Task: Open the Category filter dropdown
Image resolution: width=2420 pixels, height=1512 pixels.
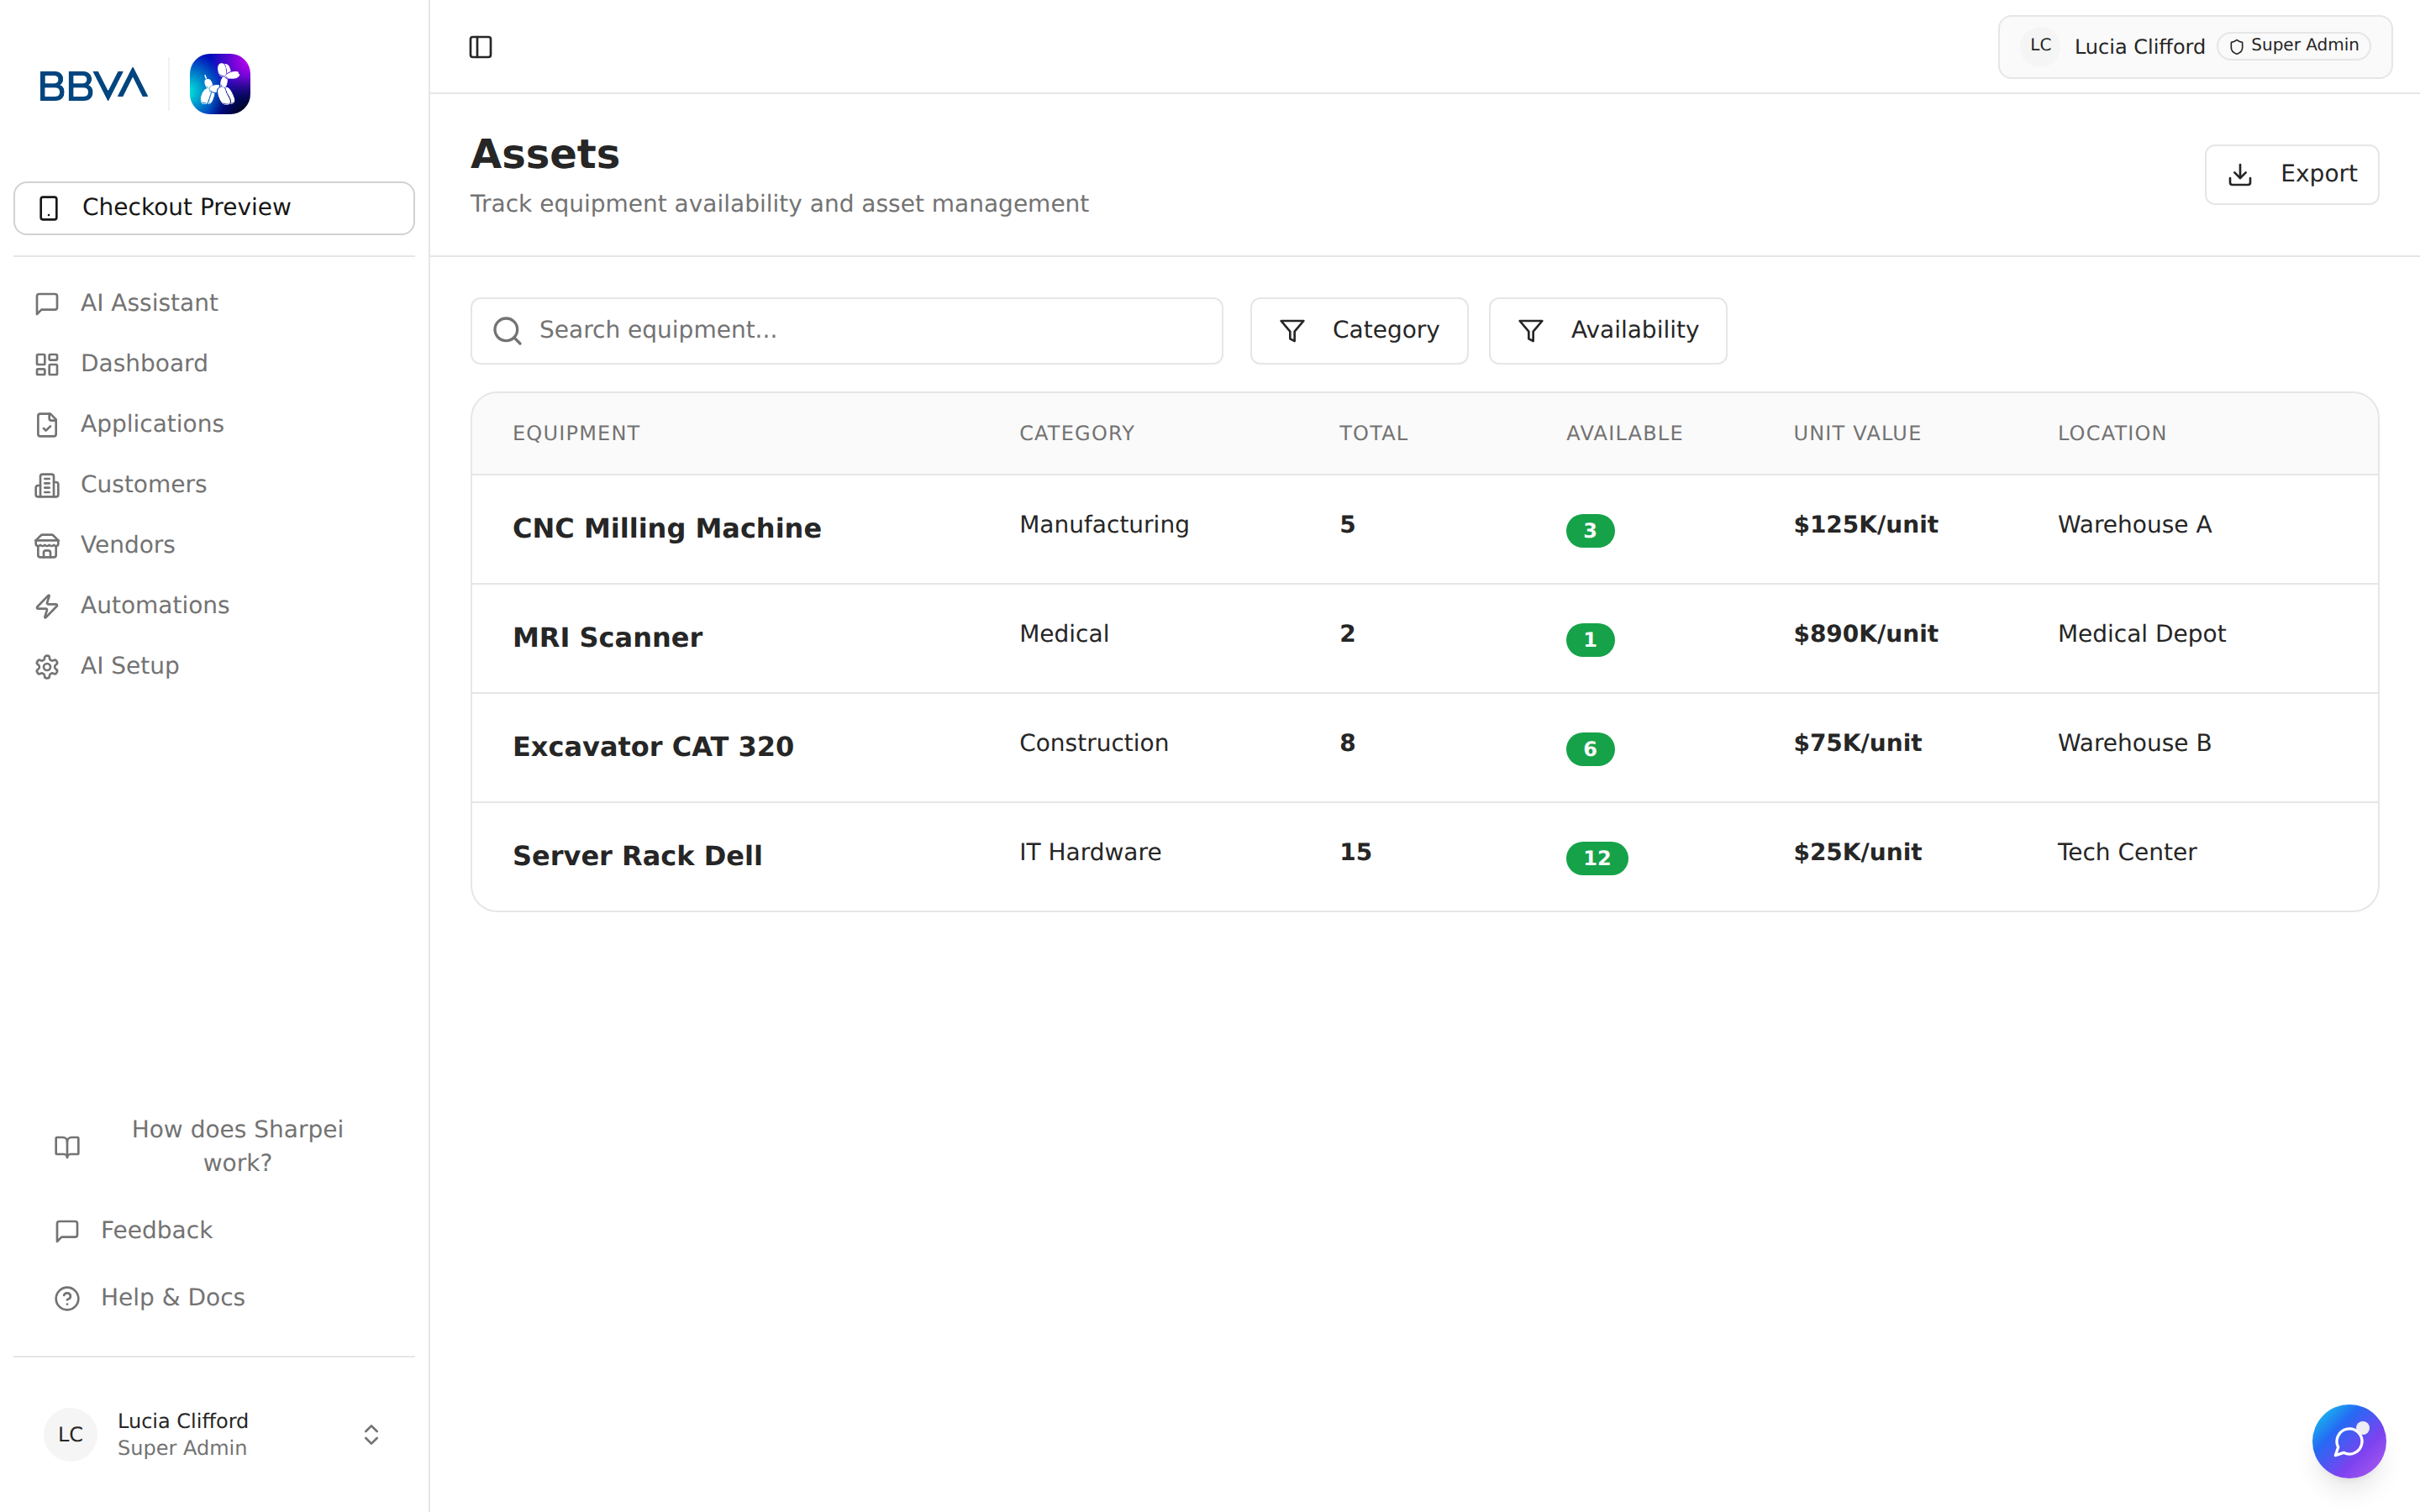Action: pyautogui.click(x=1358, y=330)
